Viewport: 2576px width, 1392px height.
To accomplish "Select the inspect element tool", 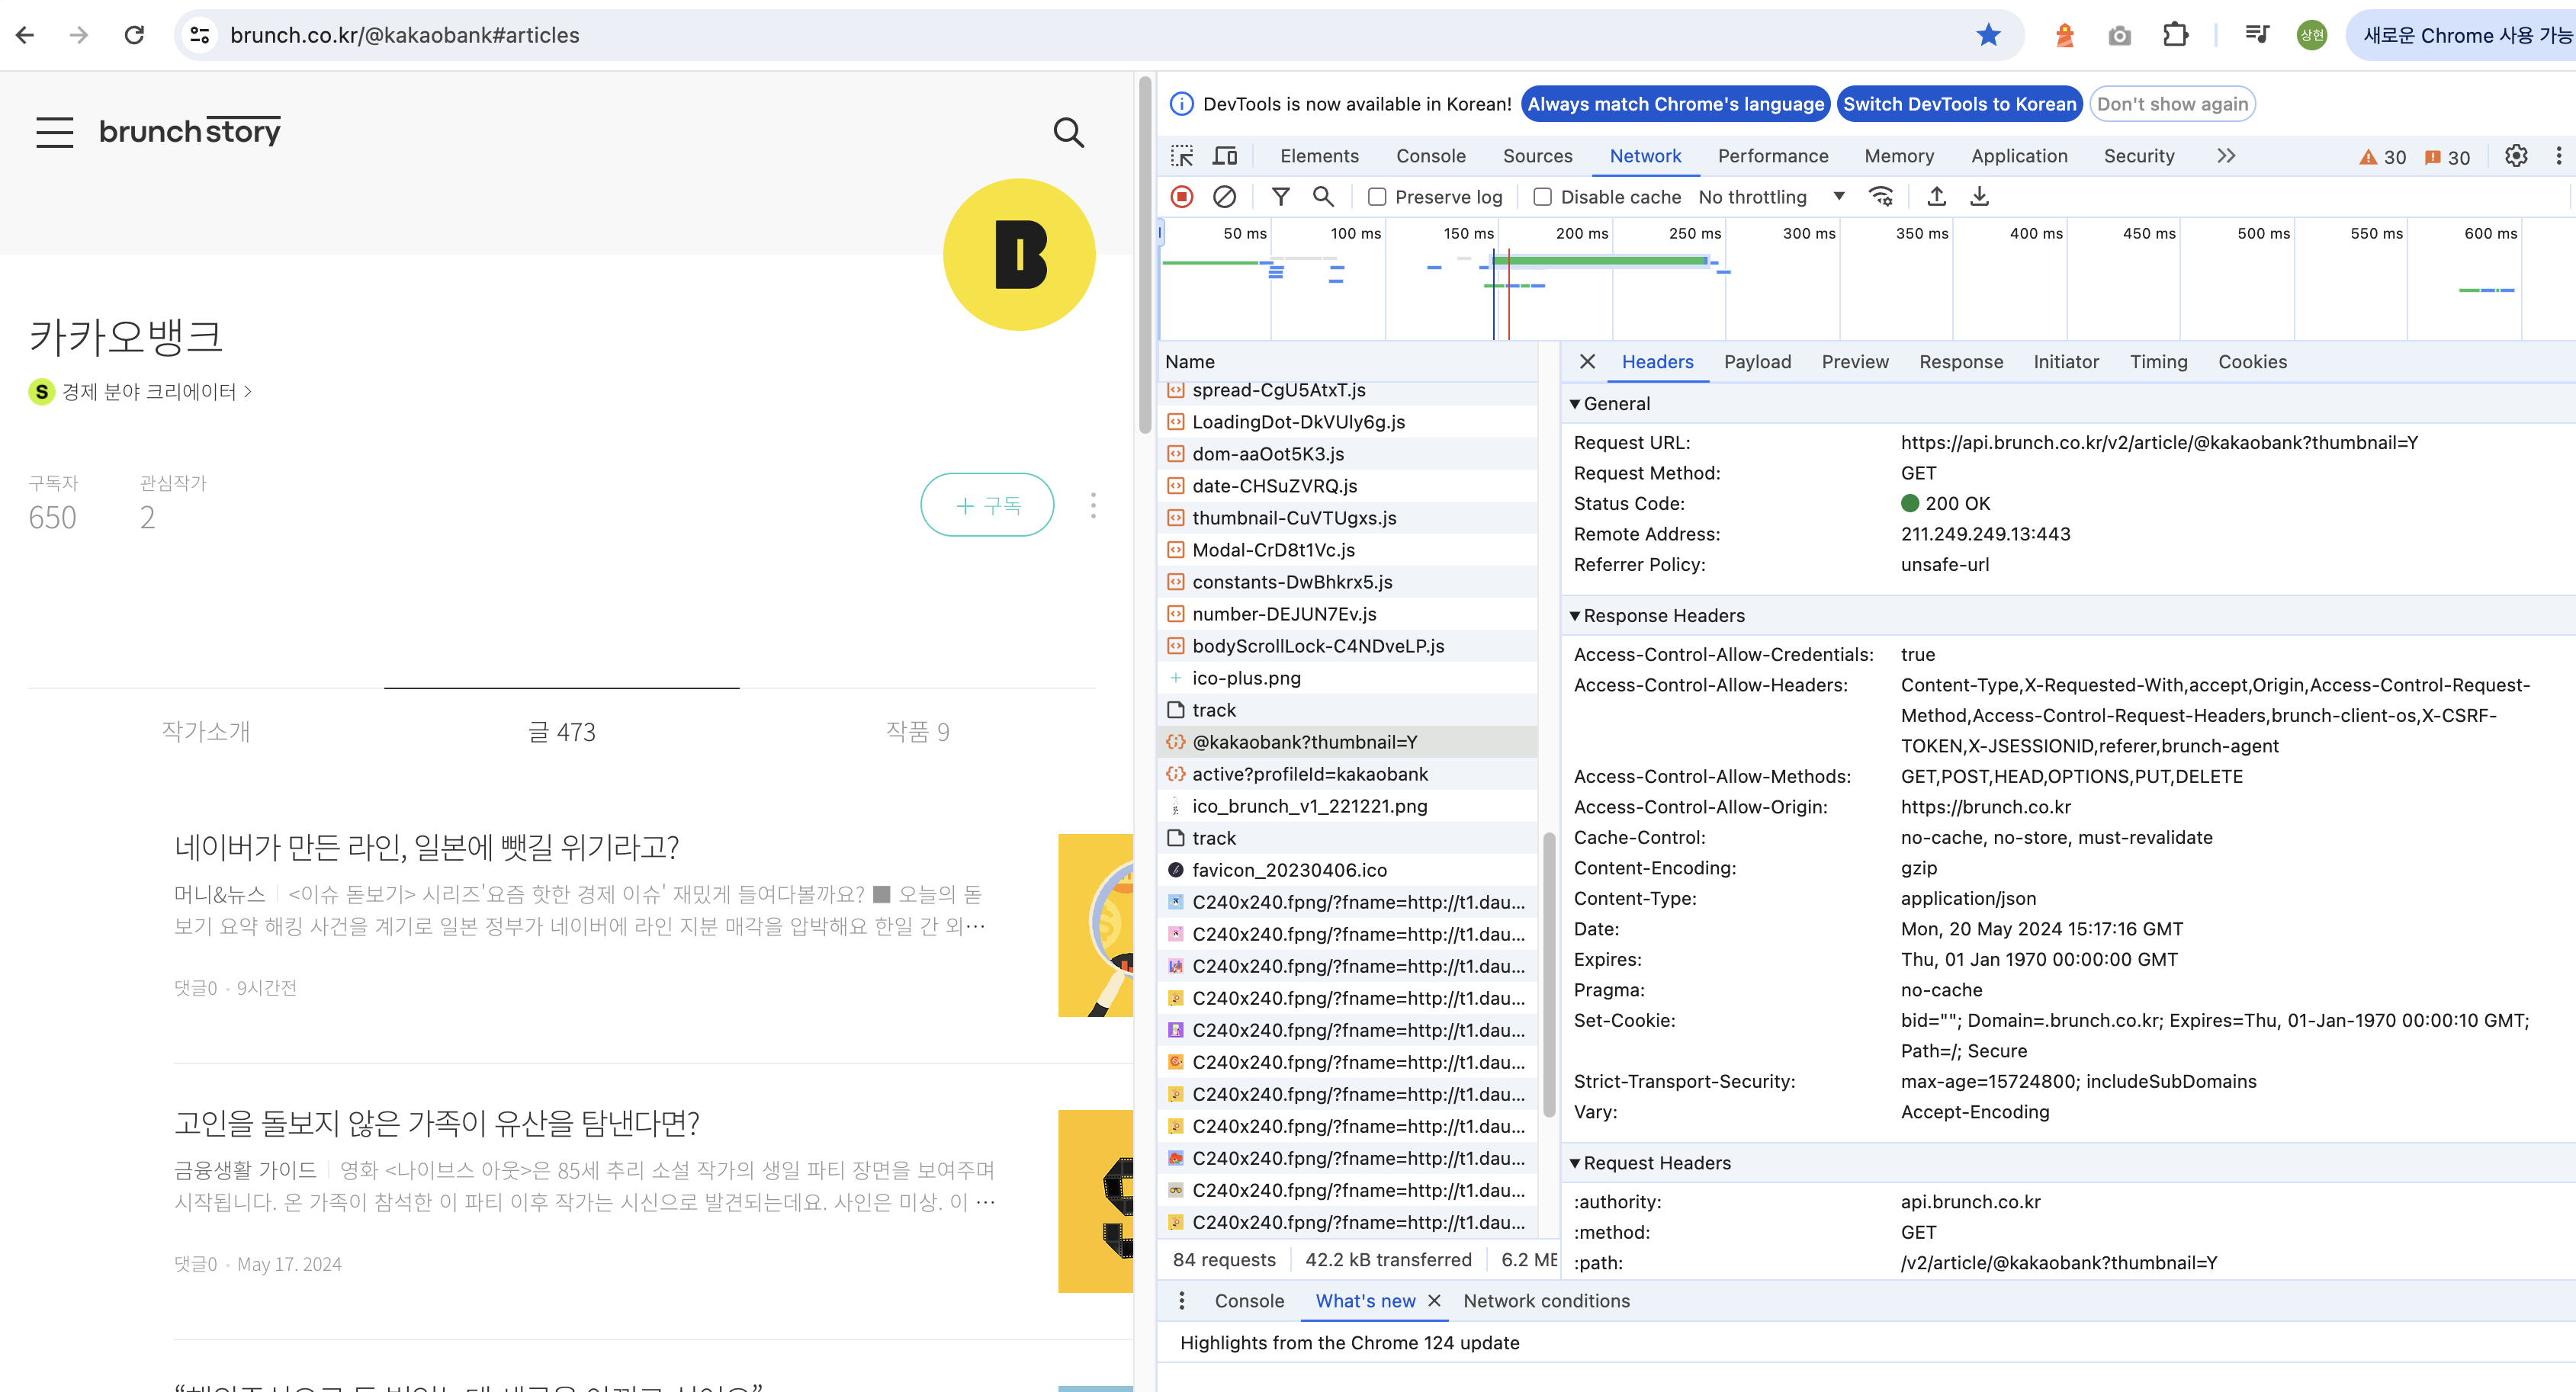I will click(1182, 156).
